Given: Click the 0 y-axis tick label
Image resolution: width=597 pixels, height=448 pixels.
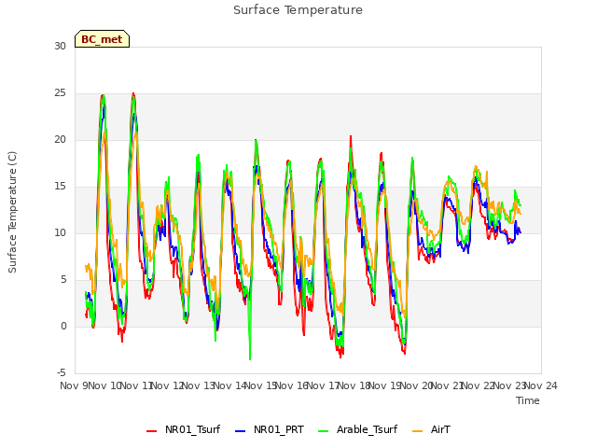Looking at the screenshot, I should coord(63,326).
